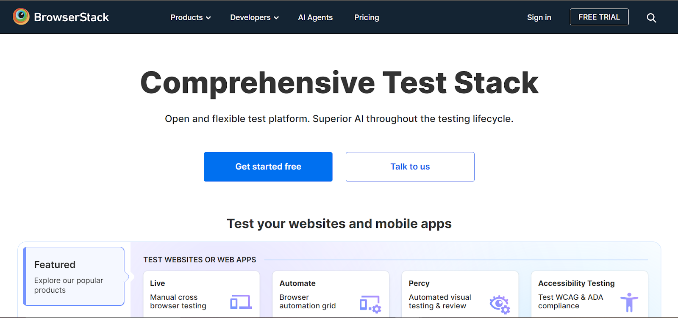Open the AI Agents menu item

tap(315, 17)
